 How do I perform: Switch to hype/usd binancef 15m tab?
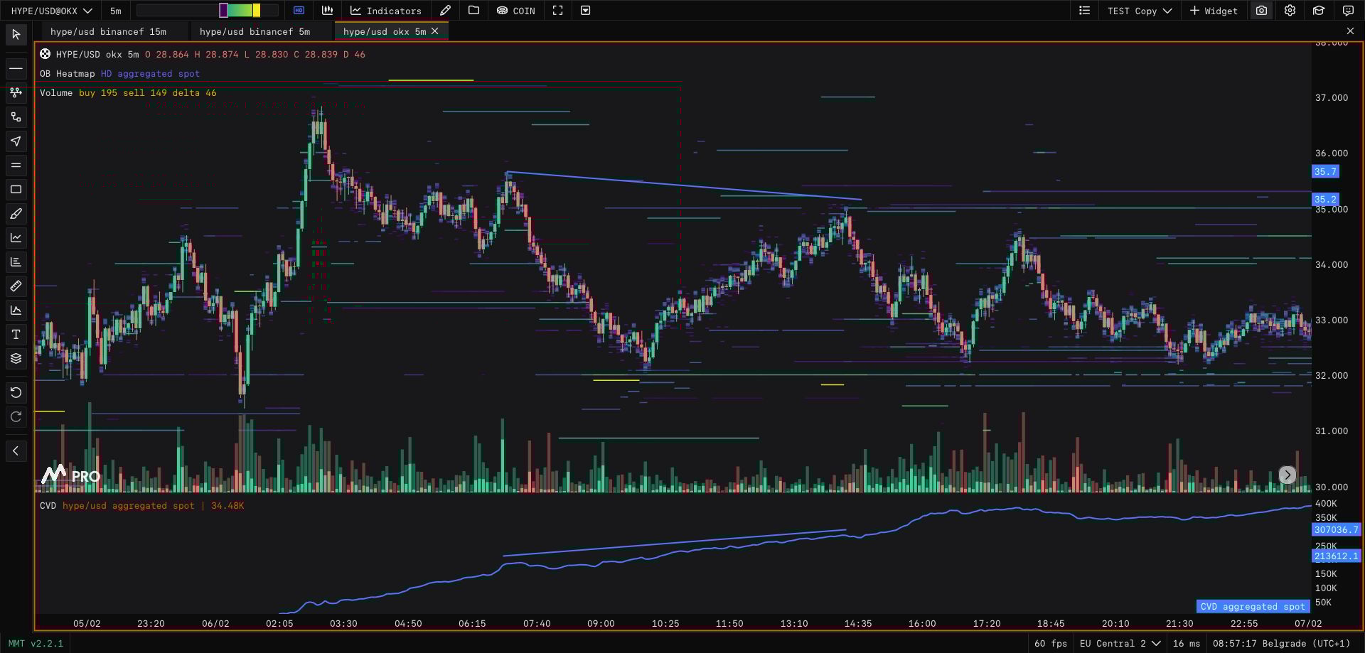(x=108, y=32)
